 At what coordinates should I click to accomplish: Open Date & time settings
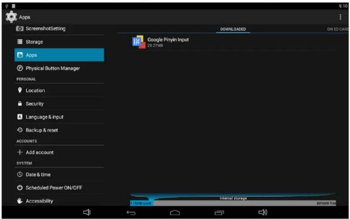click(x=59, y=174)
